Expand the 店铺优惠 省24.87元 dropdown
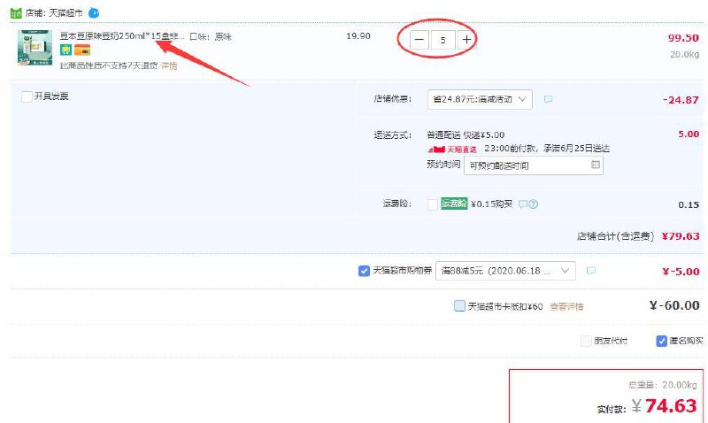This screenshot has height=423, width=708. [x=480, y=99]
